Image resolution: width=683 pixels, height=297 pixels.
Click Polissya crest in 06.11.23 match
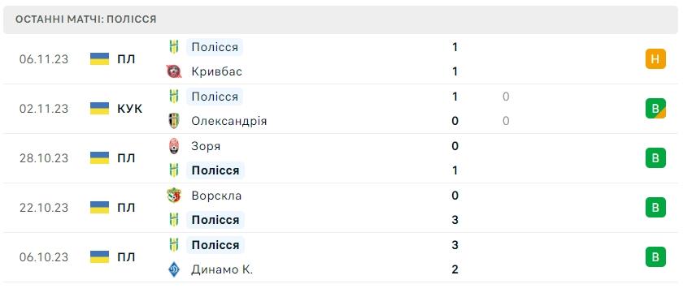click(174, 46)
